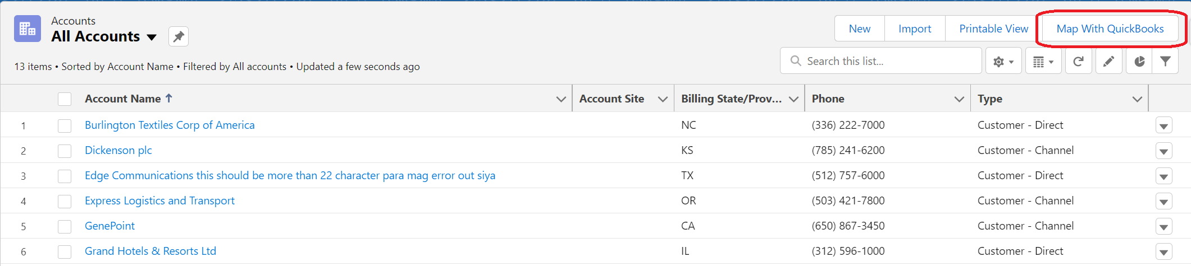Open the display-as table view selector

point(1043,61)
